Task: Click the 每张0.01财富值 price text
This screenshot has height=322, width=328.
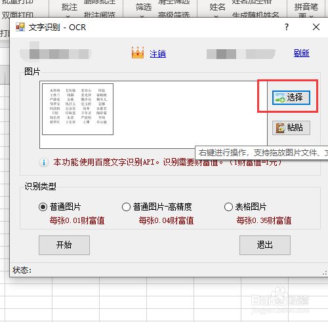Action: point(77,220)
